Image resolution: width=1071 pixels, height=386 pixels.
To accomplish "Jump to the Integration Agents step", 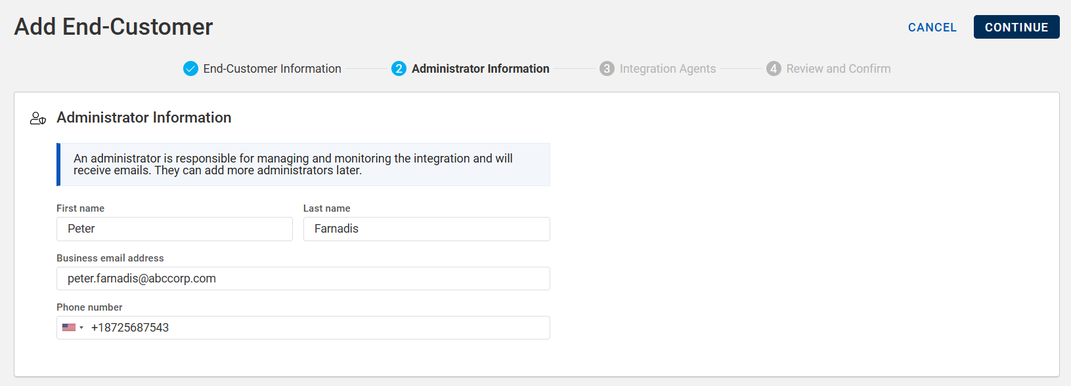I will coord(667,69).
